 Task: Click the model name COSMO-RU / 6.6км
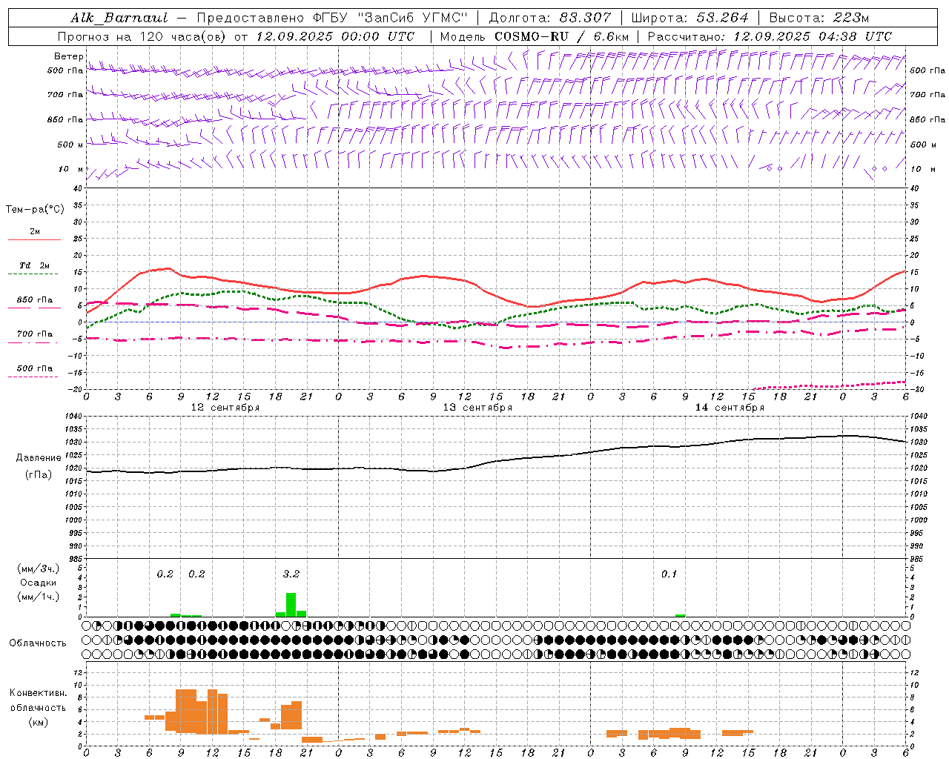coord(562,36)
